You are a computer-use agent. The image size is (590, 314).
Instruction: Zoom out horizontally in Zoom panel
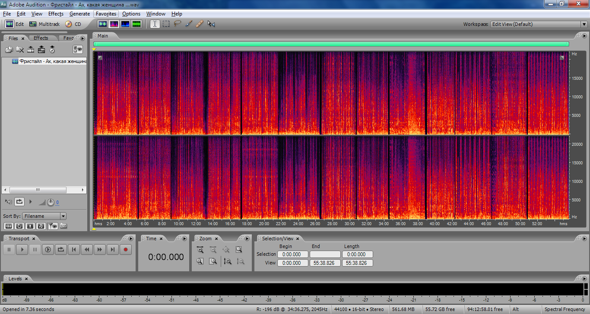click(x=213, y=249)
